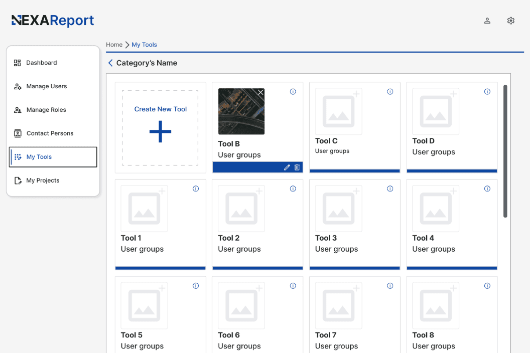Open the user profile icon

click(487, 21)
